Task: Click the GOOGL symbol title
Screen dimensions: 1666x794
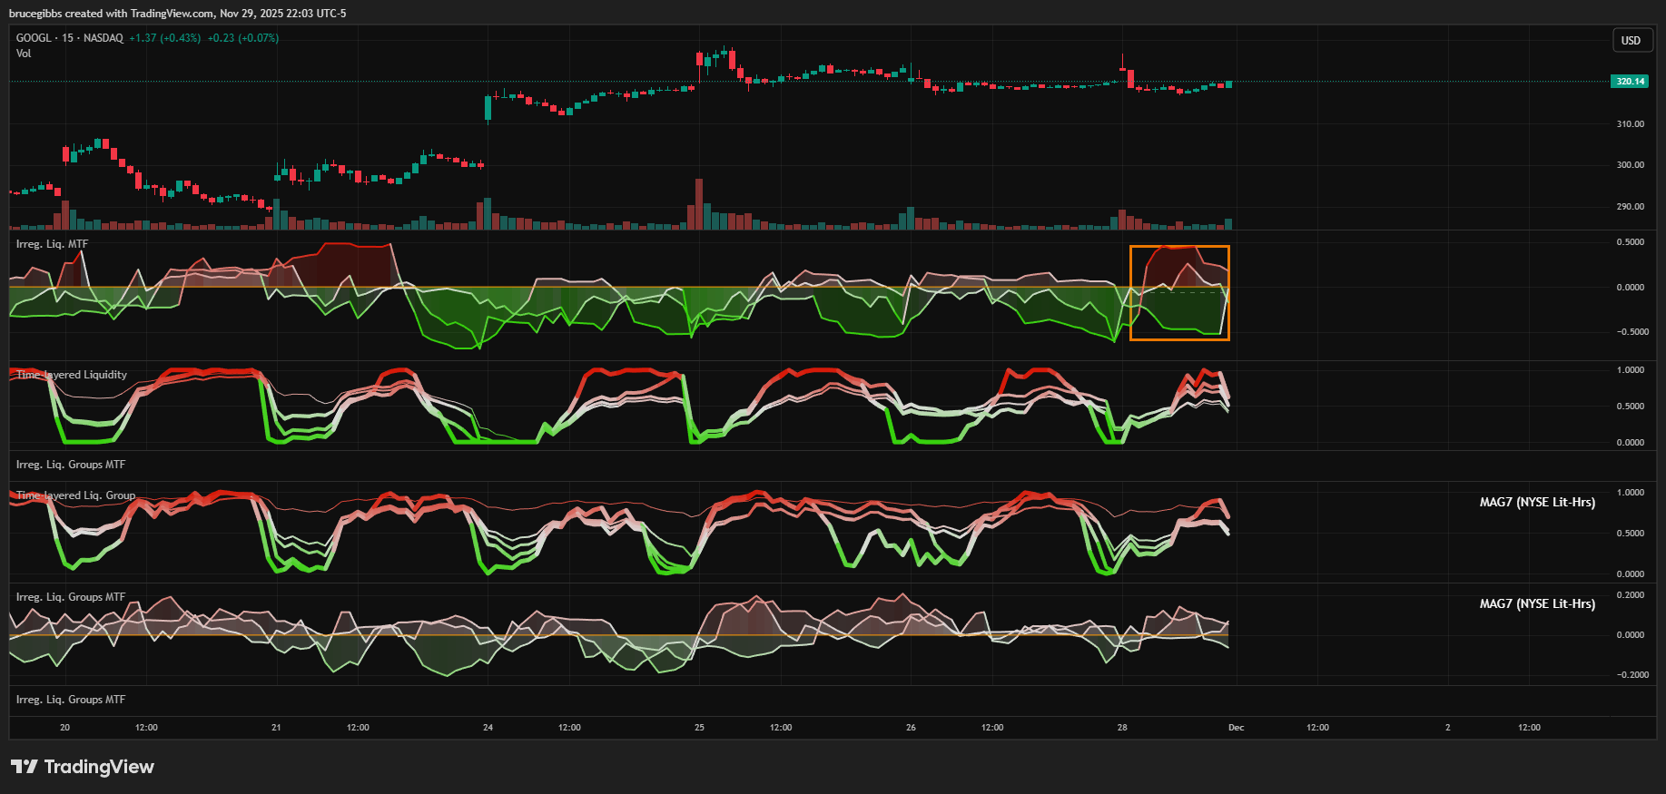Action: tap(34, 38)
